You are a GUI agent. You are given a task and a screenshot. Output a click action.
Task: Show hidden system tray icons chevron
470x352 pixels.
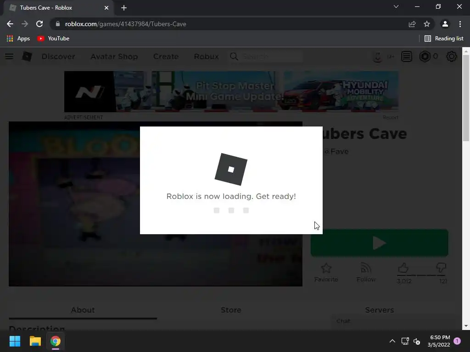point(392,341)
